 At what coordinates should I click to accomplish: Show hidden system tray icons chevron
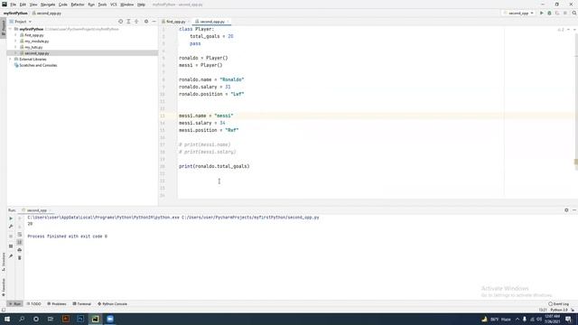[517, 319]
